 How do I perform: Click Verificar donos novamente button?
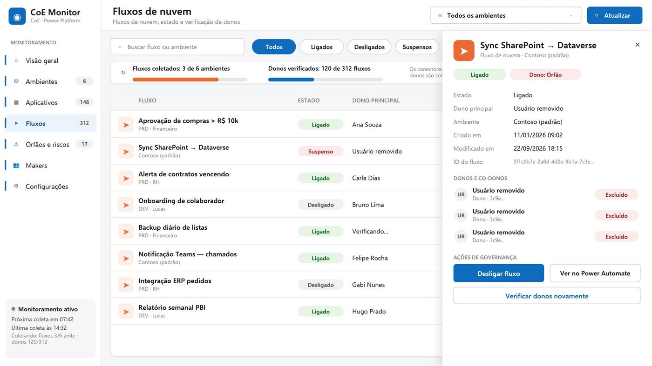(x=547, y=296)
